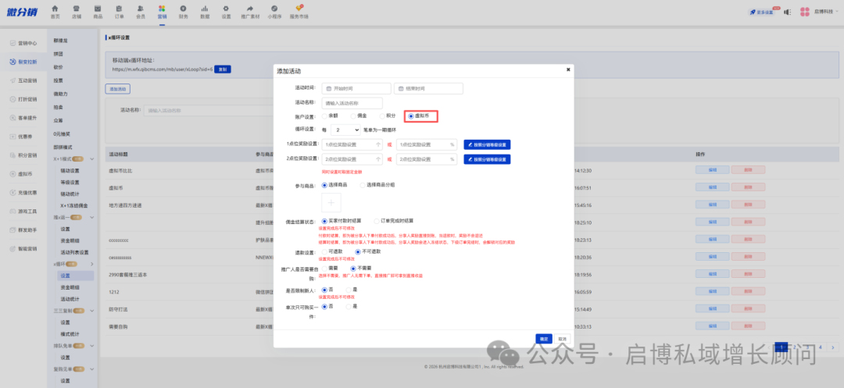Click the 微分销 logo
The image size is (844, 388).
click(x=23, y=12)
